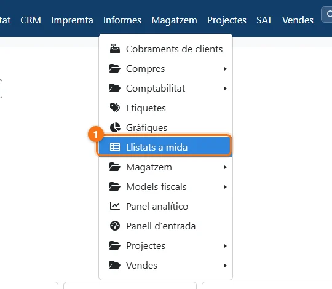The width and height of the screenshot is (332, 289).
Task: Click the tags icon beside Etiquetes
Action: [115, 108]
